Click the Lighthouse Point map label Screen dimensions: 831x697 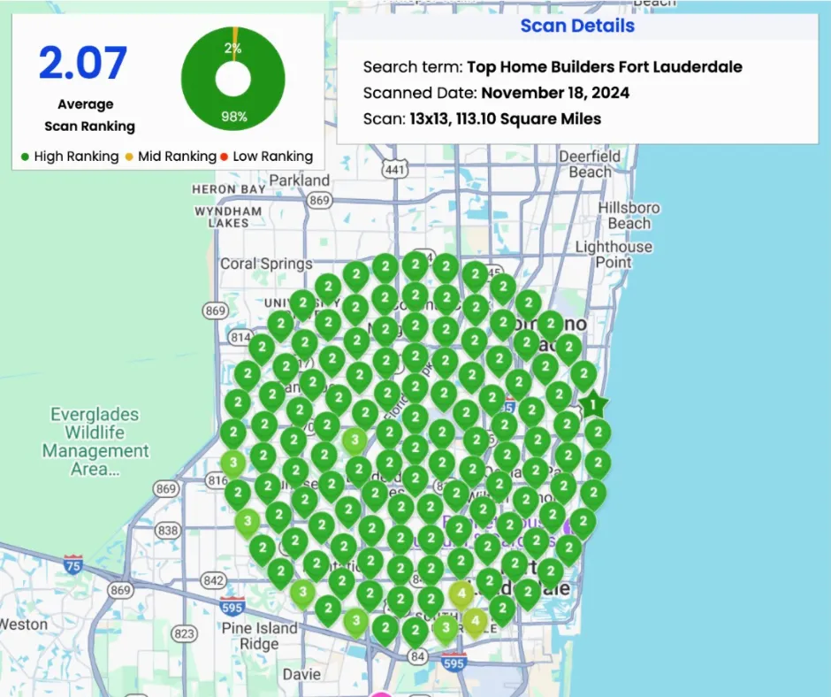pos(614,255)
